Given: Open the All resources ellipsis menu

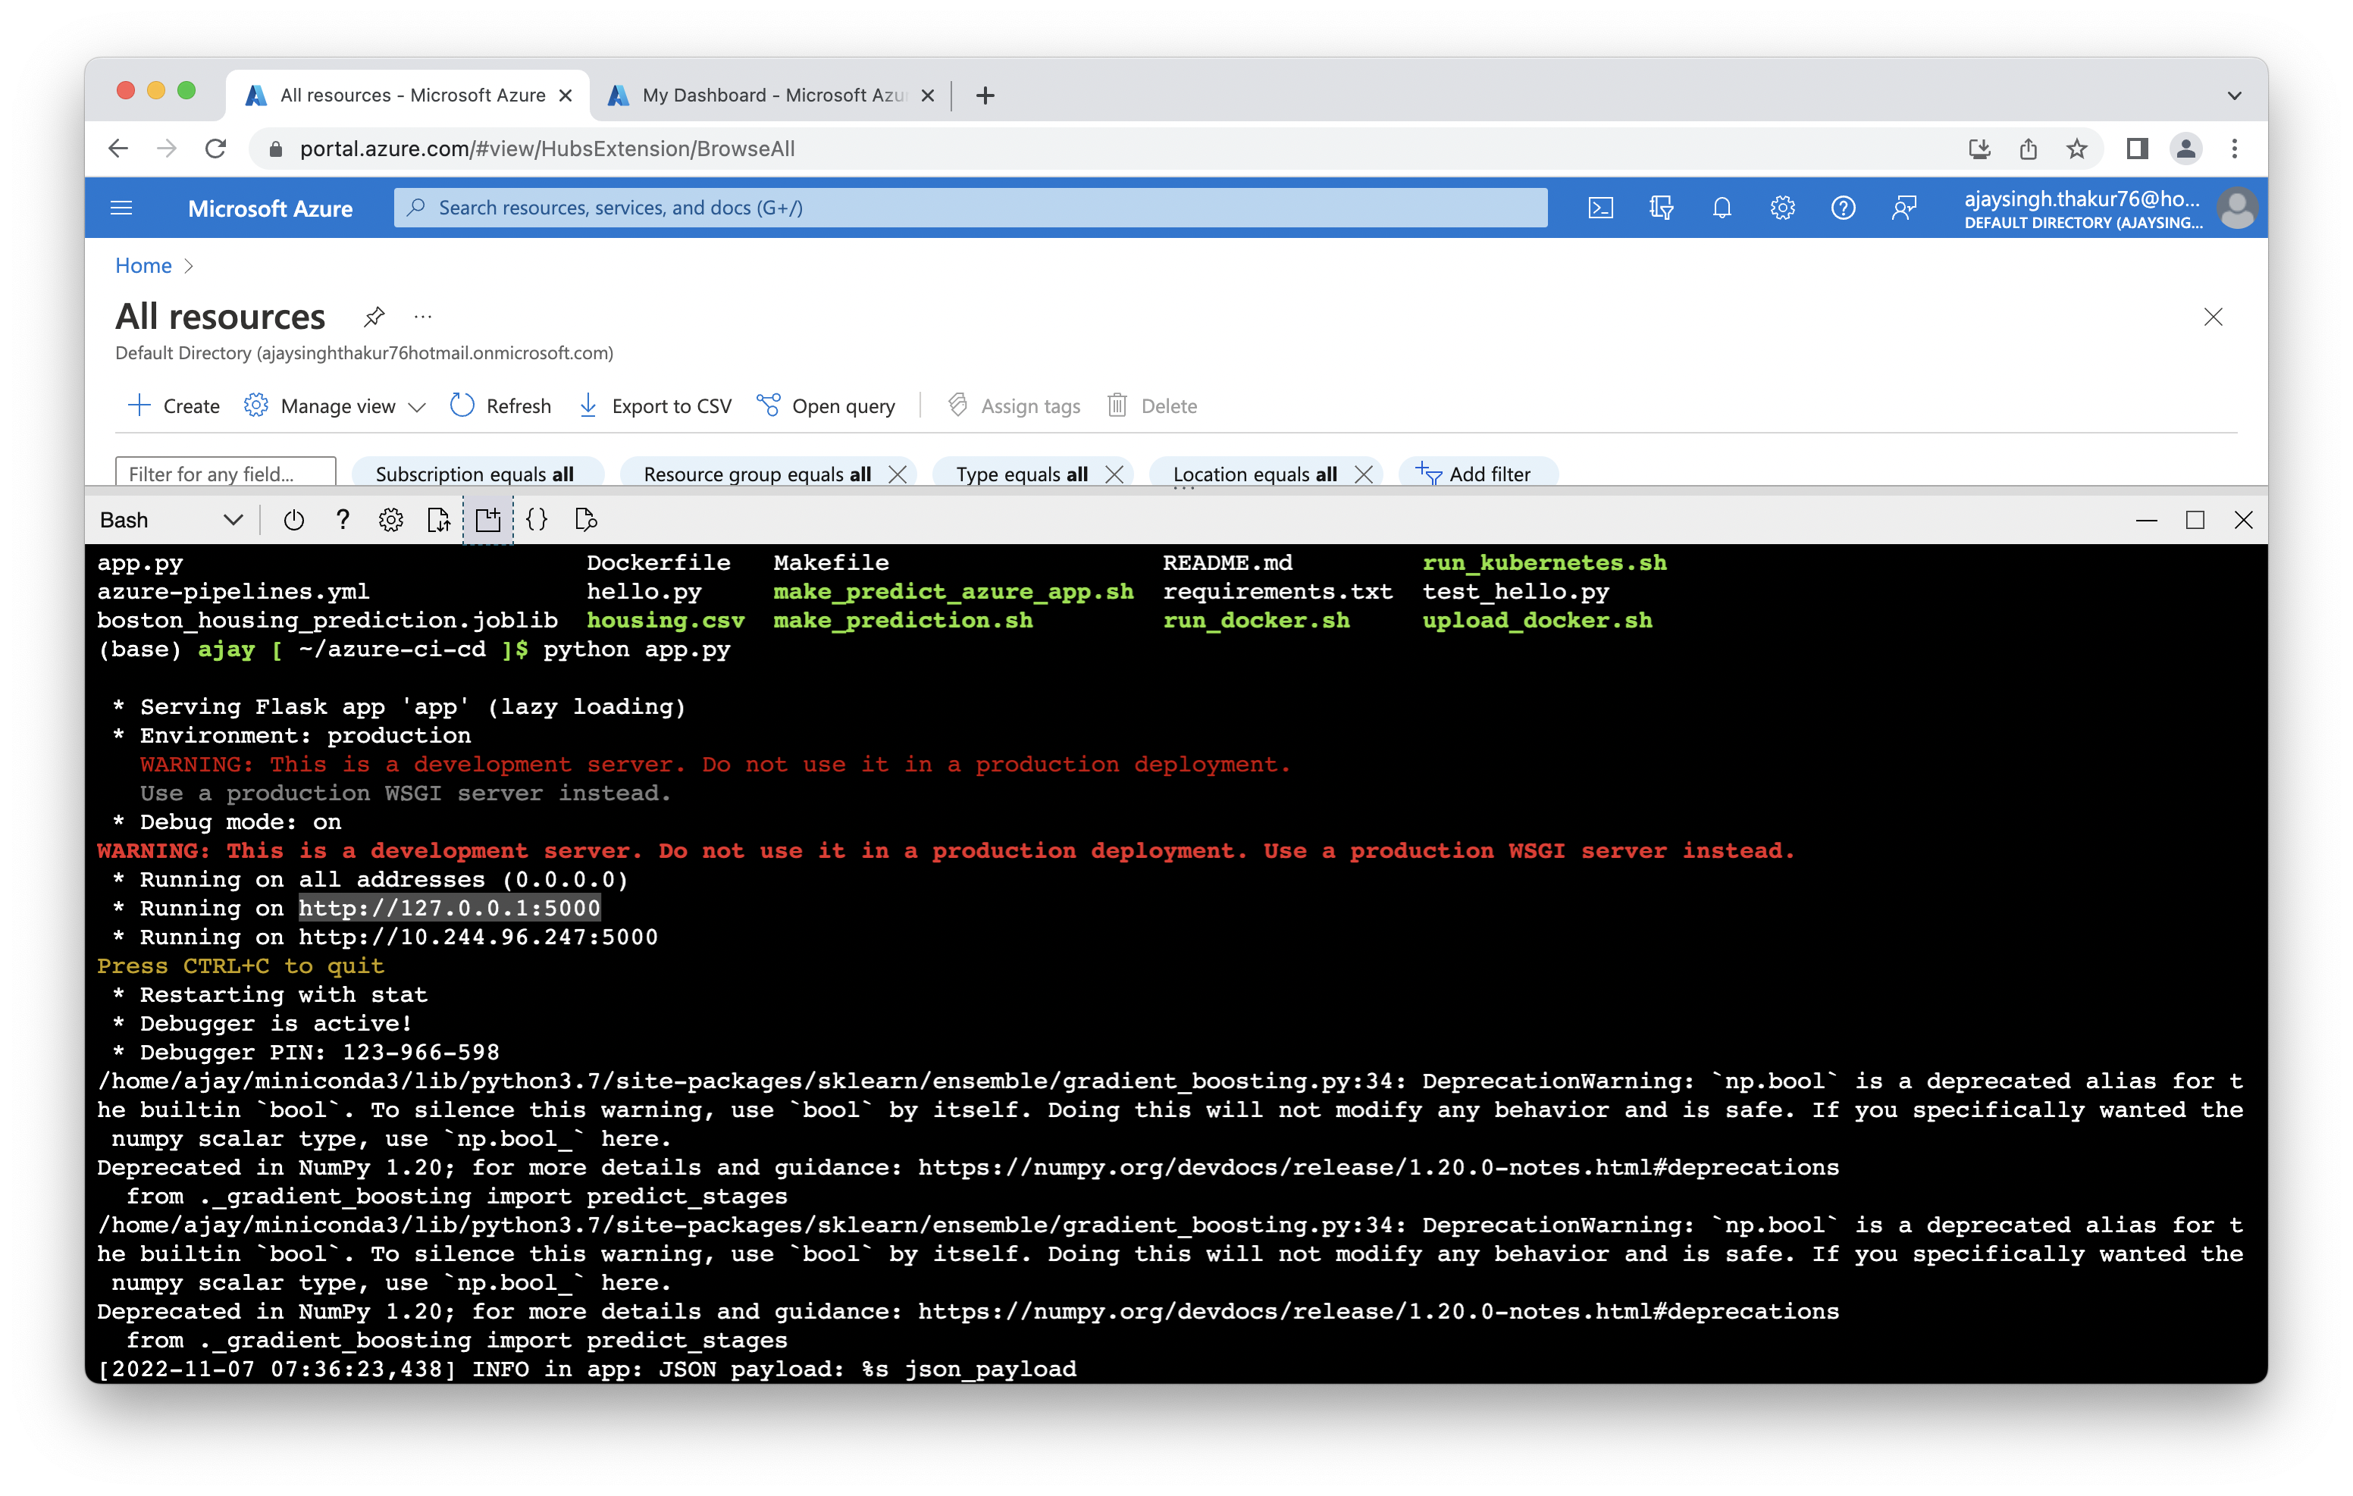Looking at the screenshot, I should pyautogui.click(x=422, y=317).
